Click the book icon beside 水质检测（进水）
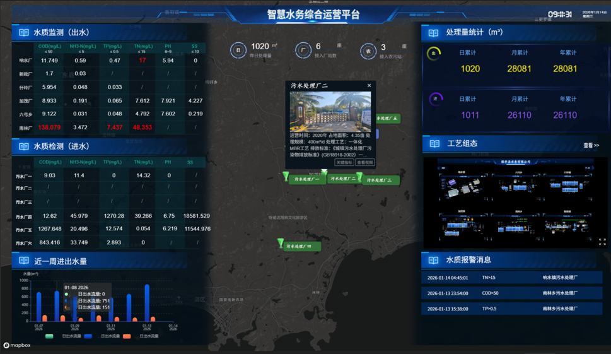The width and height of the screenshot is (611, 354). click(24, 146)
